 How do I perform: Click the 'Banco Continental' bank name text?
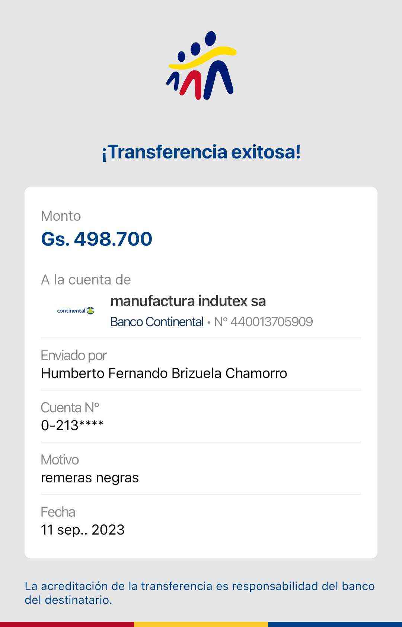point(157,322)
